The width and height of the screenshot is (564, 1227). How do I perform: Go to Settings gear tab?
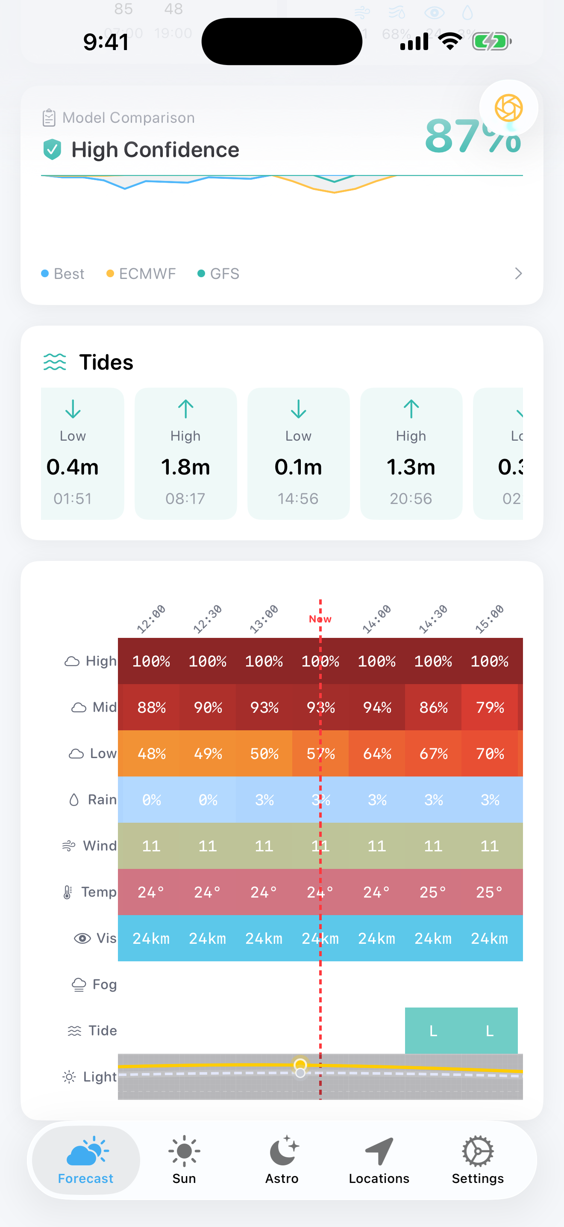coord(477,1160)
